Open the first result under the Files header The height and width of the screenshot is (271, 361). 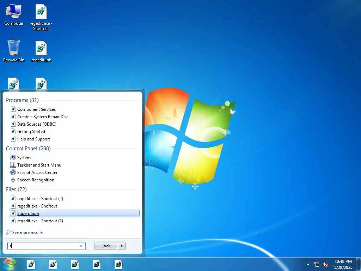[x=40, y=198]
